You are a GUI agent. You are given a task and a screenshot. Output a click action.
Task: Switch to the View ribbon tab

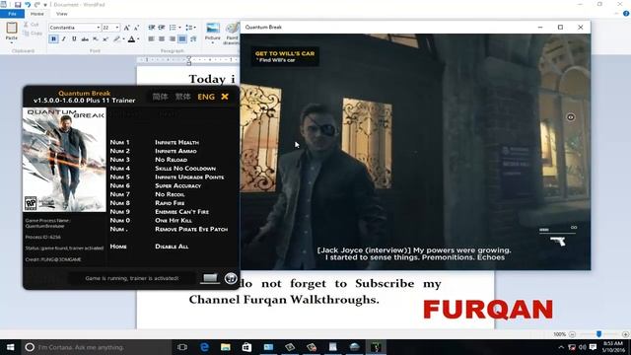point(61,14)
